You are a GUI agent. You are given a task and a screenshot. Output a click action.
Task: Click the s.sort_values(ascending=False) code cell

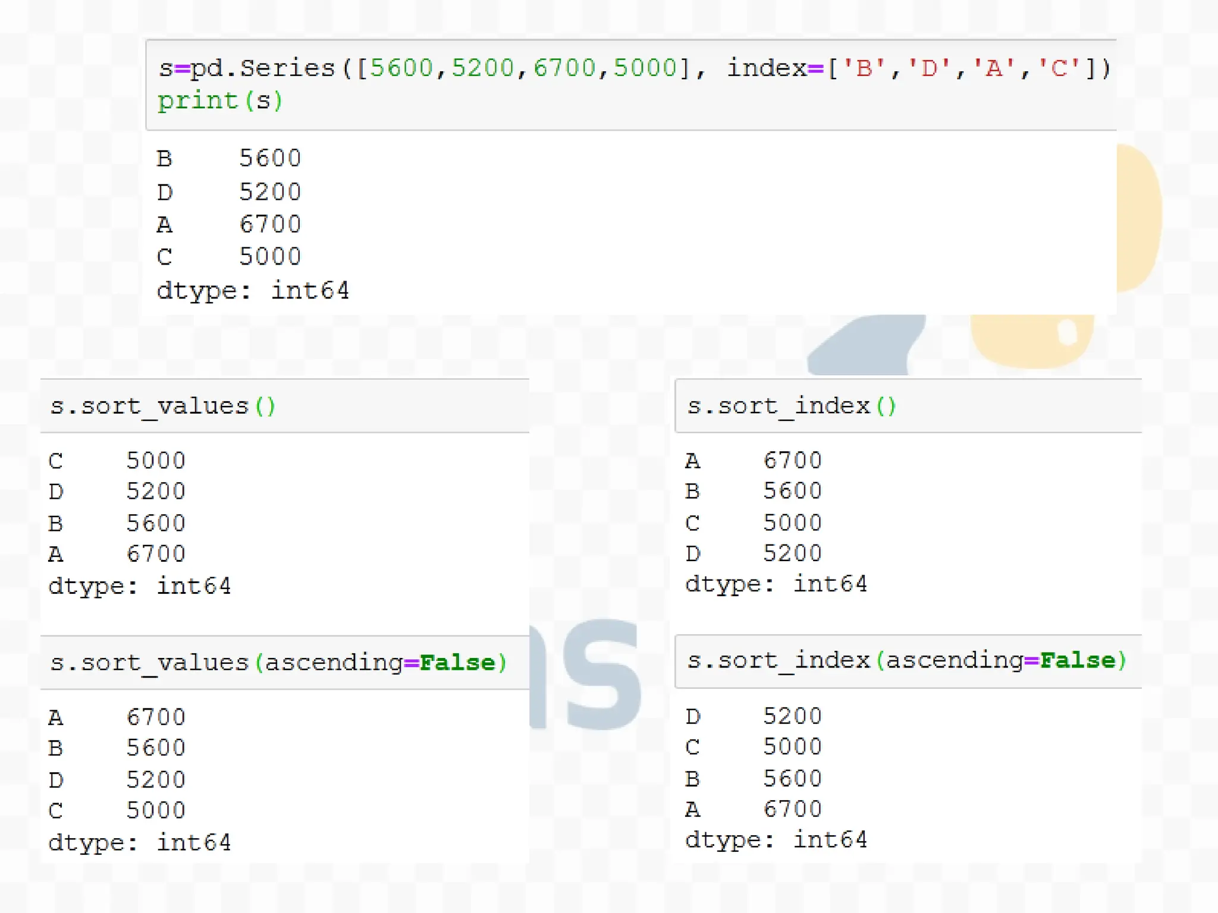pos(278,663)
